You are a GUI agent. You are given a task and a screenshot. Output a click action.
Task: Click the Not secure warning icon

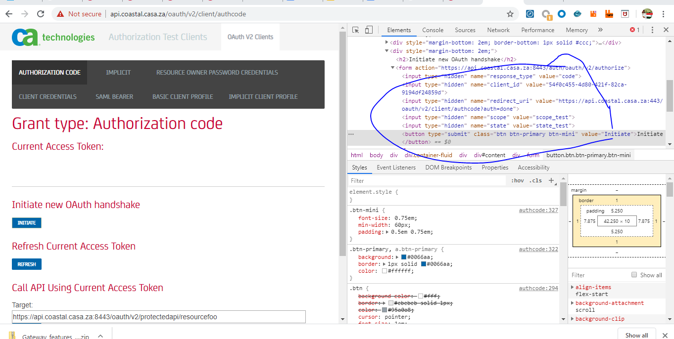pyautogui.click(x=61, y=14)
